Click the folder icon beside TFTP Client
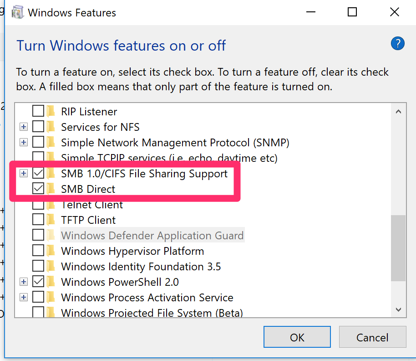 51,220
